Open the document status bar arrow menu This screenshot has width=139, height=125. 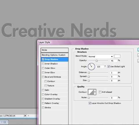25,116
